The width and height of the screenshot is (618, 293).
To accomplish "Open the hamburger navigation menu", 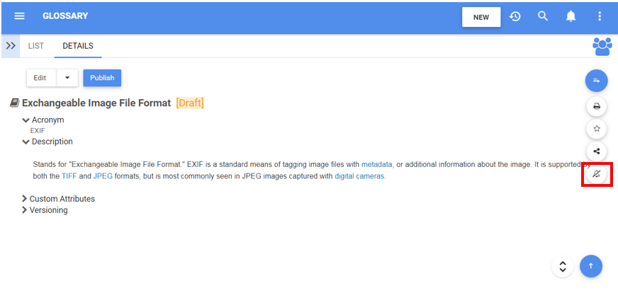I will pos(19,16).
